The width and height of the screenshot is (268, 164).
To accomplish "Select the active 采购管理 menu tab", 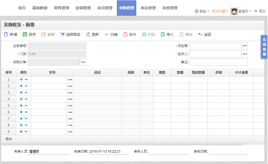I will [x=127, y=8].
